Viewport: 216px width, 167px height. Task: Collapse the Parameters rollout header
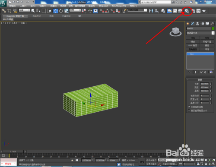click(200, 80)
